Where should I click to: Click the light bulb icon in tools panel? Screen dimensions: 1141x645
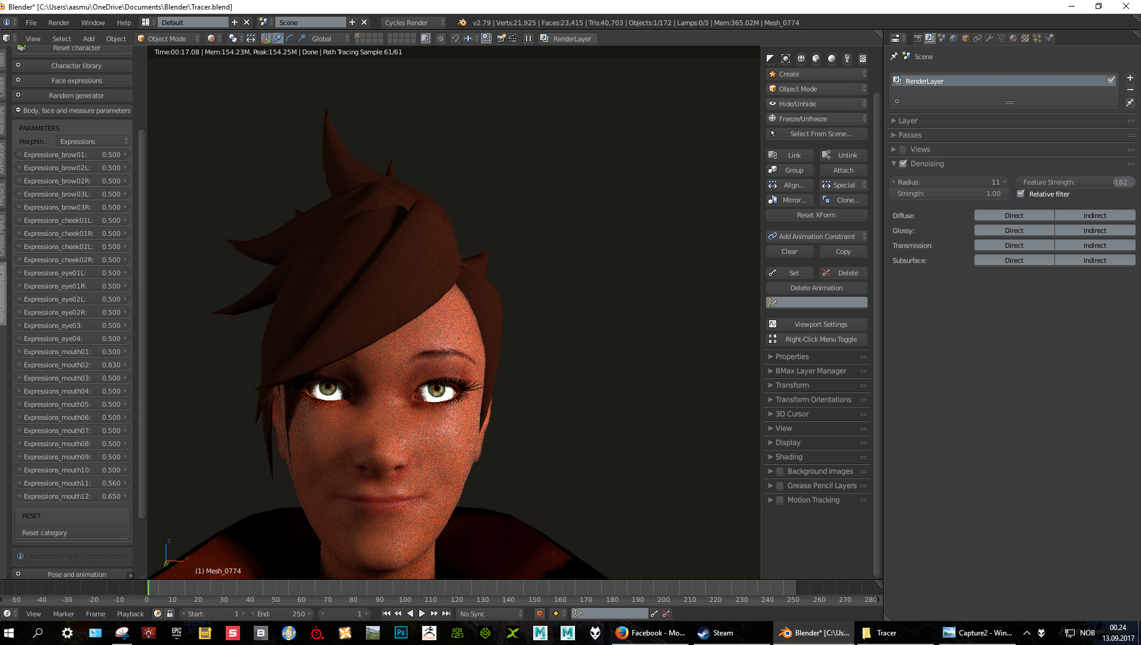(847, 59)
